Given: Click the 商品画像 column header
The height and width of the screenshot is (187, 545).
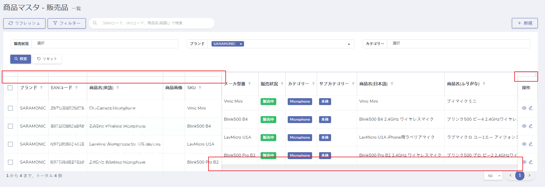Looking at the screenshot, I should tap(174, 88).
